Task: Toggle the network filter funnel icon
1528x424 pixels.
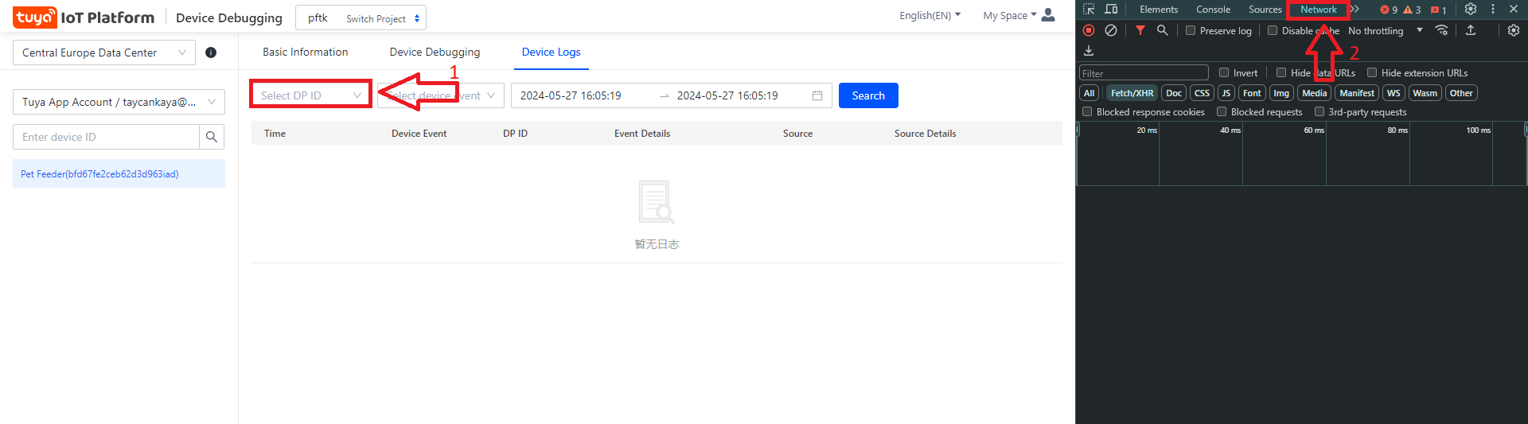Action: point(1140,30)
